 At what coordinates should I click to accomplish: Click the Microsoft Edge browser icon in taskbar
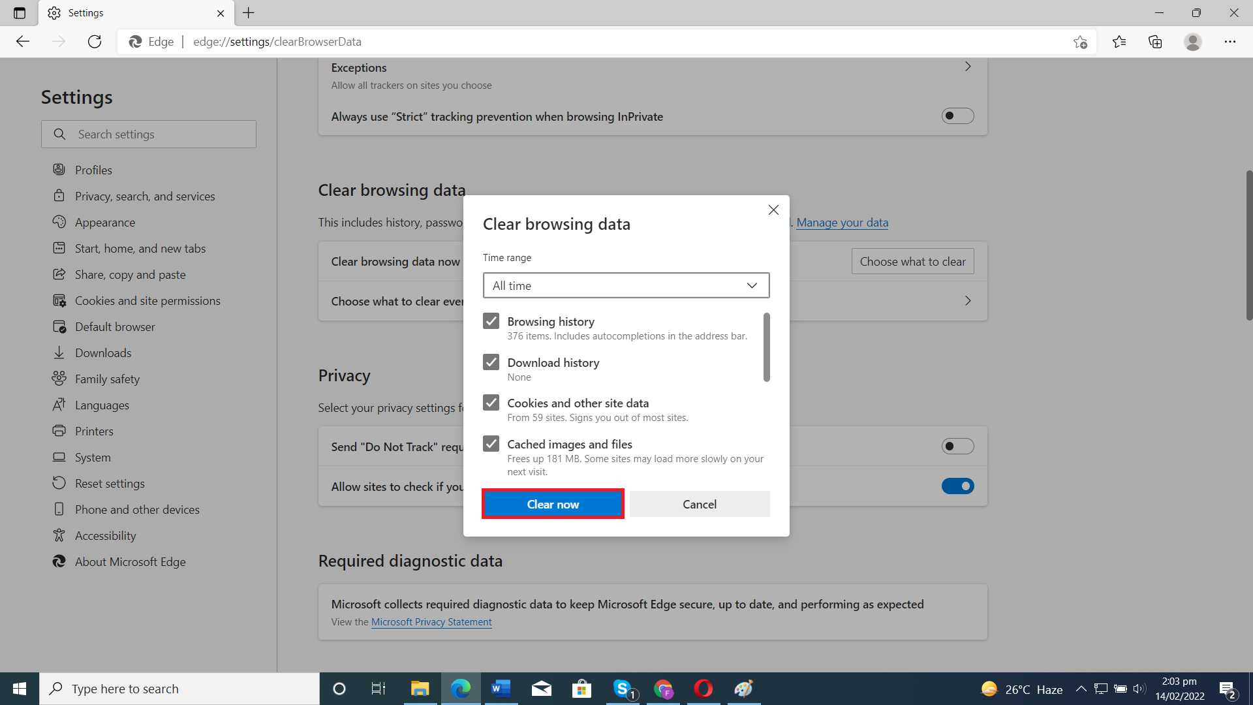[460, 688]
